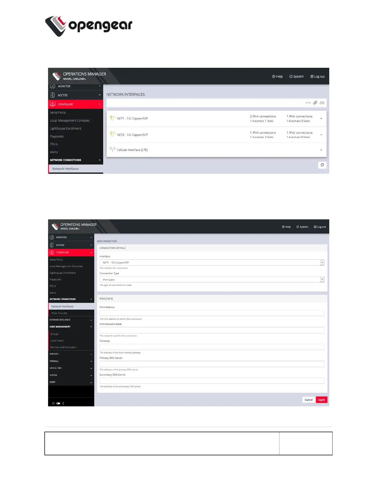Open the Connection Type dropdown showing IPv4 Static

212,279
